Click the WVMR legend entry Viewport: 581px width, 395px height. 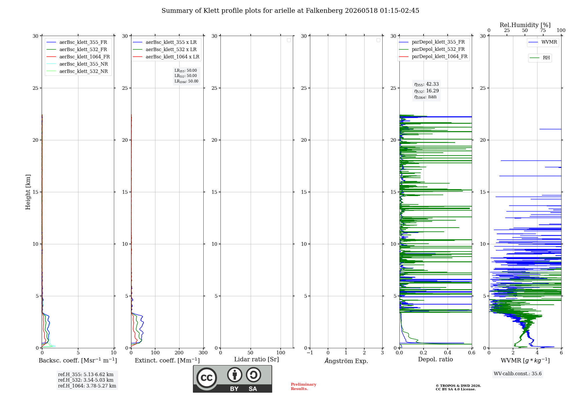(543, 42)
